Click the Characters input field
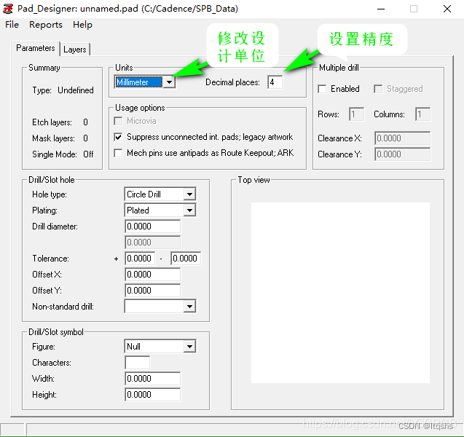 click(x=137, y=363)
